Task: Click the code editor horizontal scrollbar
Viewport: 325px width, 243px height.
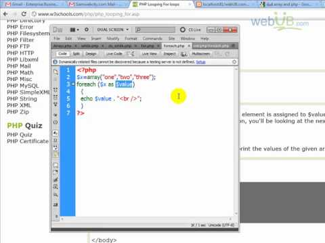Action: [146, 219]
